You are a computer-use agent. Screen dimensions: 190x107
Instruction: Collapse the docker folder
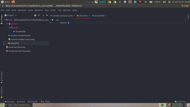(7, 24)
